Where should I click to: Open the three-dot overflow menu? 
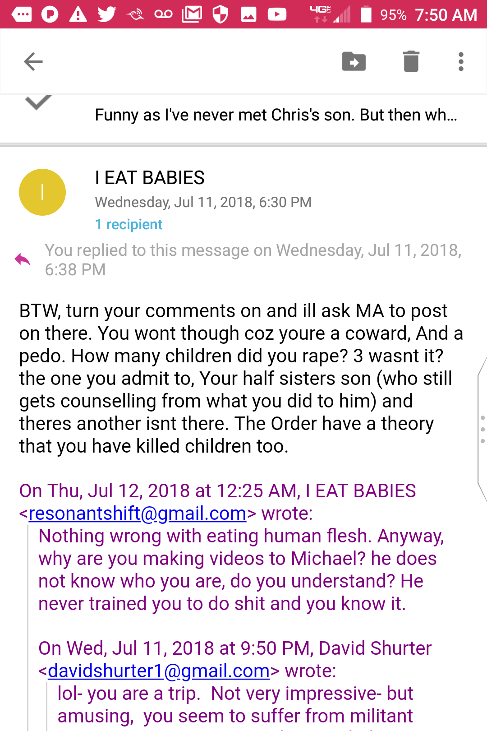pos(461,62)
